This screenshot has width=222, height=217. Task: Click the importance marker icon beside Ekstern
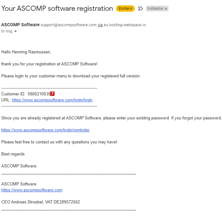tap(140, 9)
